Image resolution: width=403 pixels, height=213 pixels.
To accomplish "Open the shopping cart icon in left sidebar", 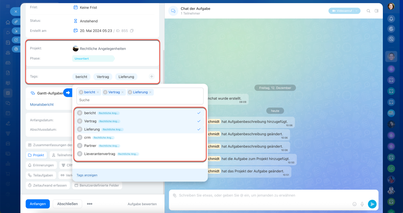I will [x=8, y=174].
